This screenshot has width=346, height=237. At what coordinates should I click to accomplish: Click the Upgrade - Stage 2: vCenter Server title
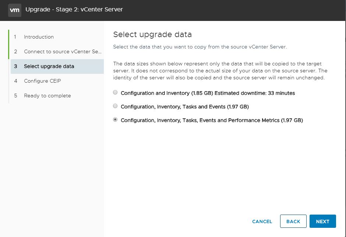(74, 10)
